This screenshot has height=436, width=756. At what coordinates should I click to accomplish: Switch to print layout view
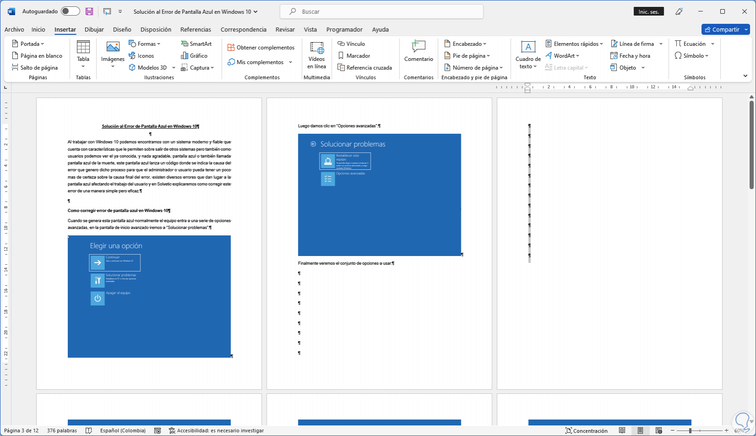(640, 431)
